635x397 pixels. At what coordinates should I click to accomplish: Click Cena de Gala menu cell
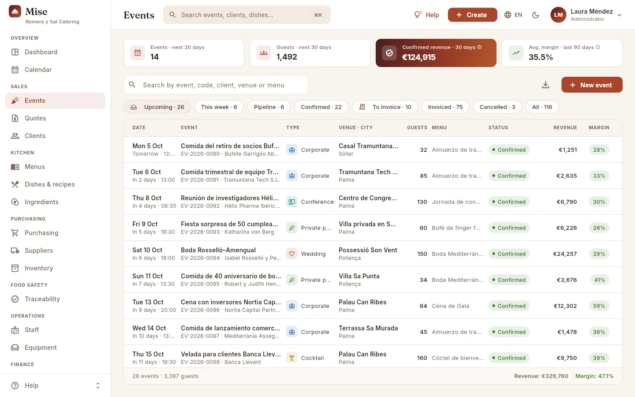tap(451, 306)
